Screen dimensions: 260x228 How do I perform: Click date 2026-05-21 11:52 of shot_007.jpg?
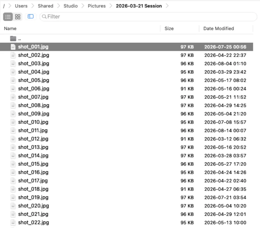(225, 97)
